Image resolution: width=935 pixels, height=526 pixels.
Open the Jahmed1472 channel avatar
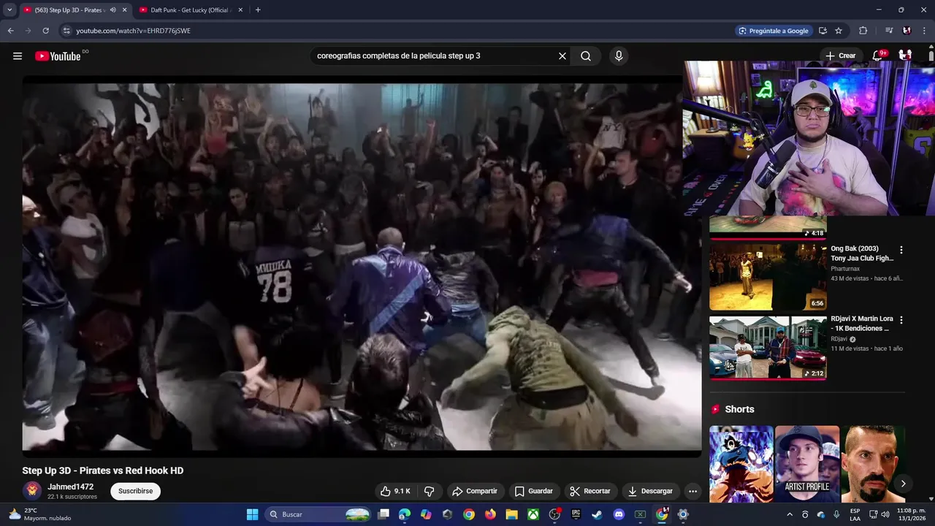(31, 491)
